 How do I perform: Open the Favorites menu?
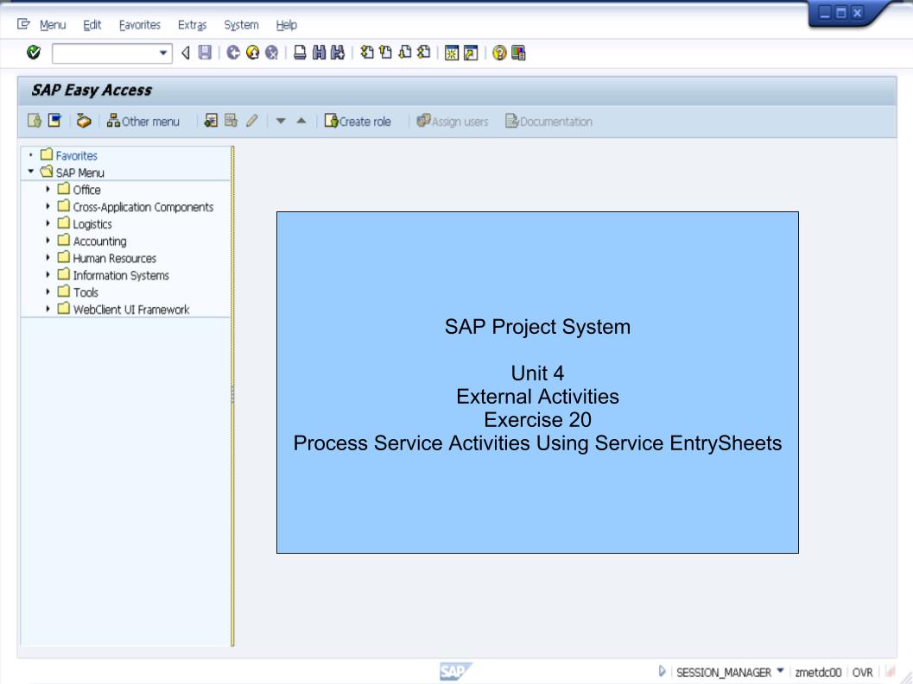[x=140, y=25]
